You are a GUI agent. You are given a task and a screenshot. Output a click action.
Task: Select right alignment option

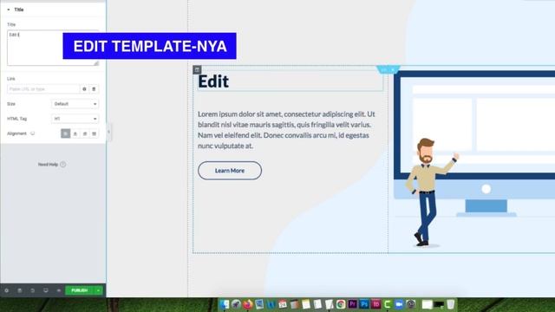pyautogui.click(x=85, y=133)
